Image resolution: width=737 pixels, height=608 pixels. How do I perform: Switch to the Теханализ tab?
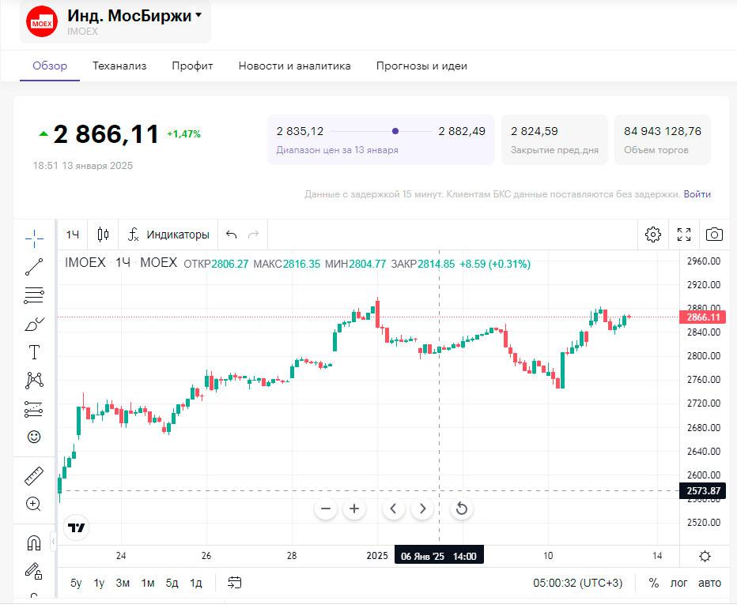click(119, 66)
